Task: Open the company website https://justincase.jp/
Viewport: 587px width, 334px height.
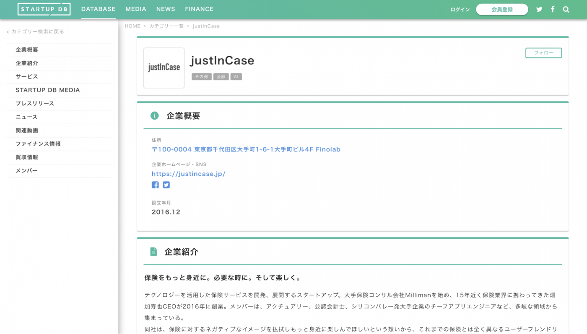Action: click(x=189, y=173)
